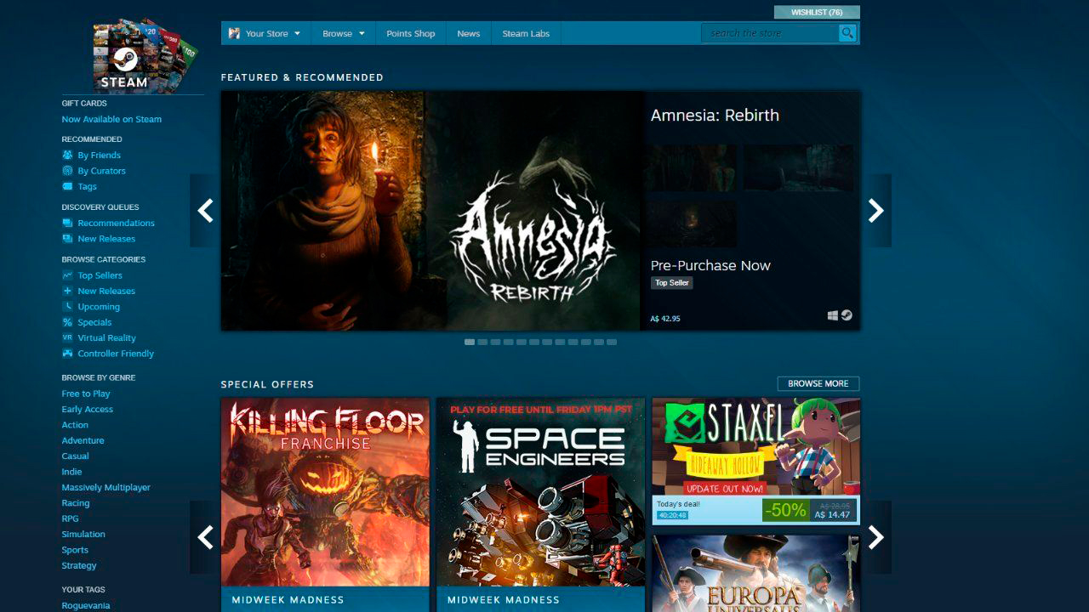This screenshot has width=1089, height=612.
Task: Open the Free to Play genre link
Action: coord(86,394)
